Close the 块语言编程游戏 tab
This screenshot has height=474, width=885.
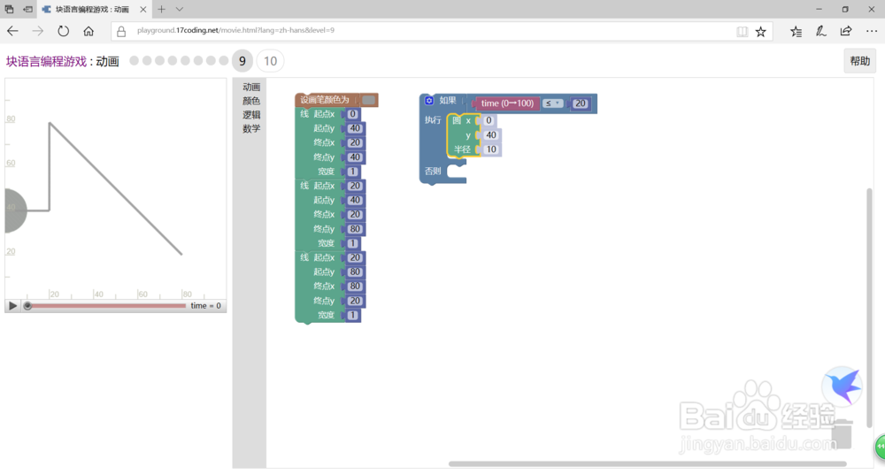point(143,10)
